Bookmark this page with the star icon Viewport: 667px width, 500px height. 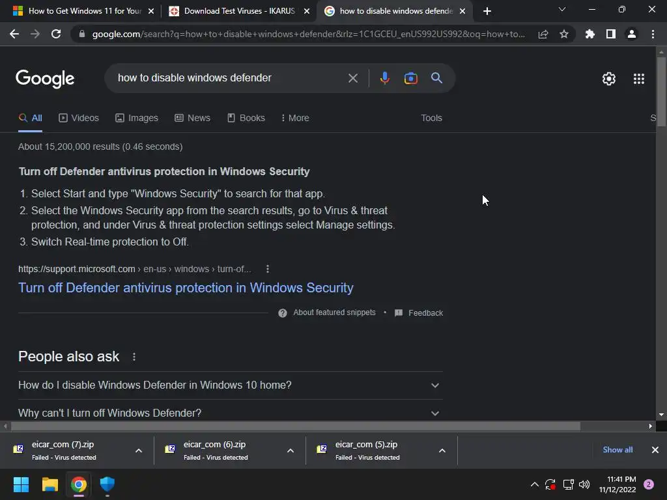click(x=564, y=34)
